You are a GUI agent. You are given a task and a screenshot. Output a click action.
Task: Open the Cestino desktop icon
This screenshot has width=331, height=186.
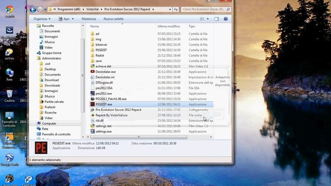click(9, 96)
